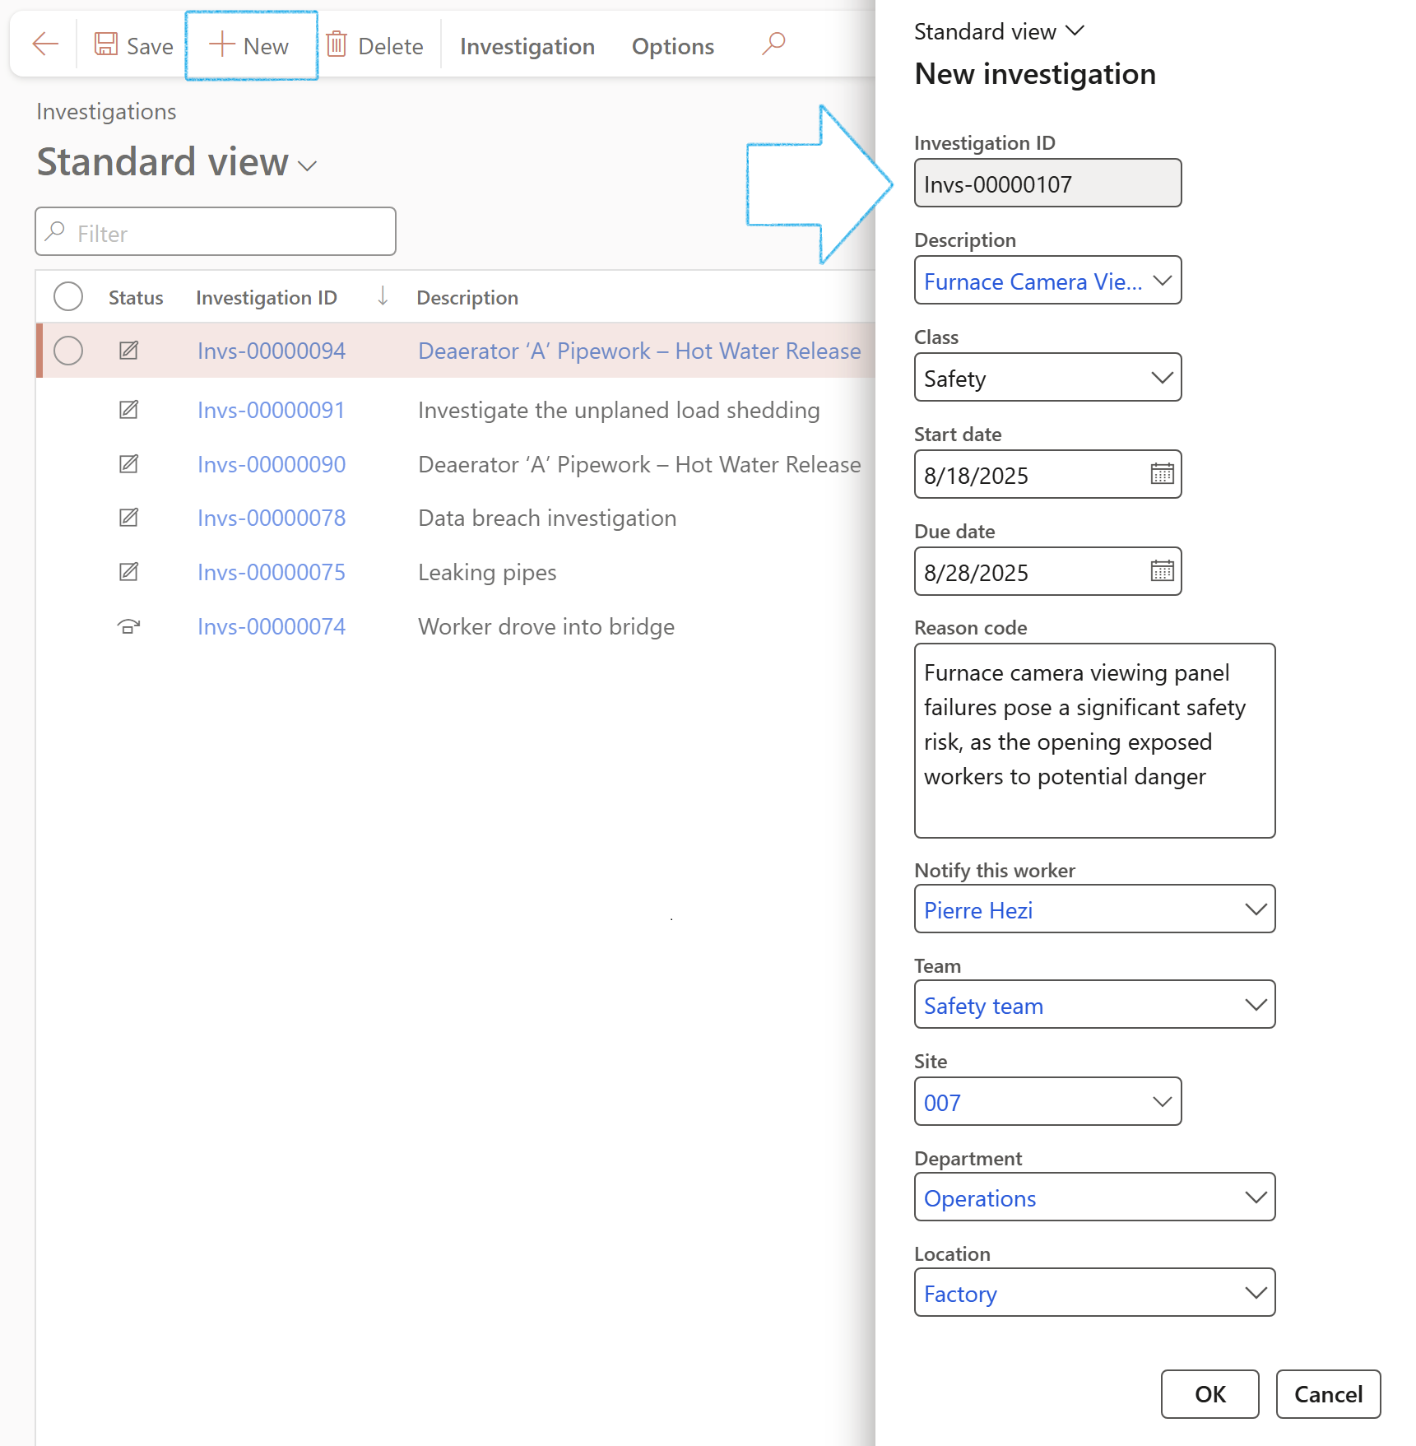
Task: Click the Filter input field
Action: [x=216, y=232]
